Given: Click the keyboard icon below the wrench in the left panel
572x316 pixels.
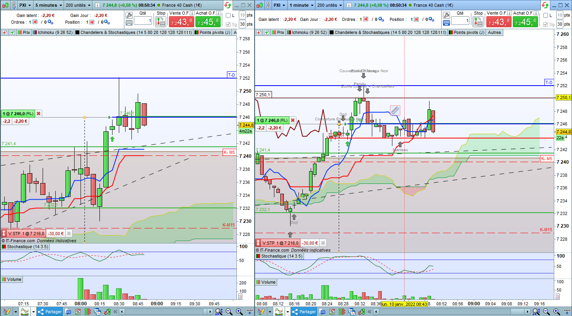Looking at the screenshot, I should click(x=129, y=23).
